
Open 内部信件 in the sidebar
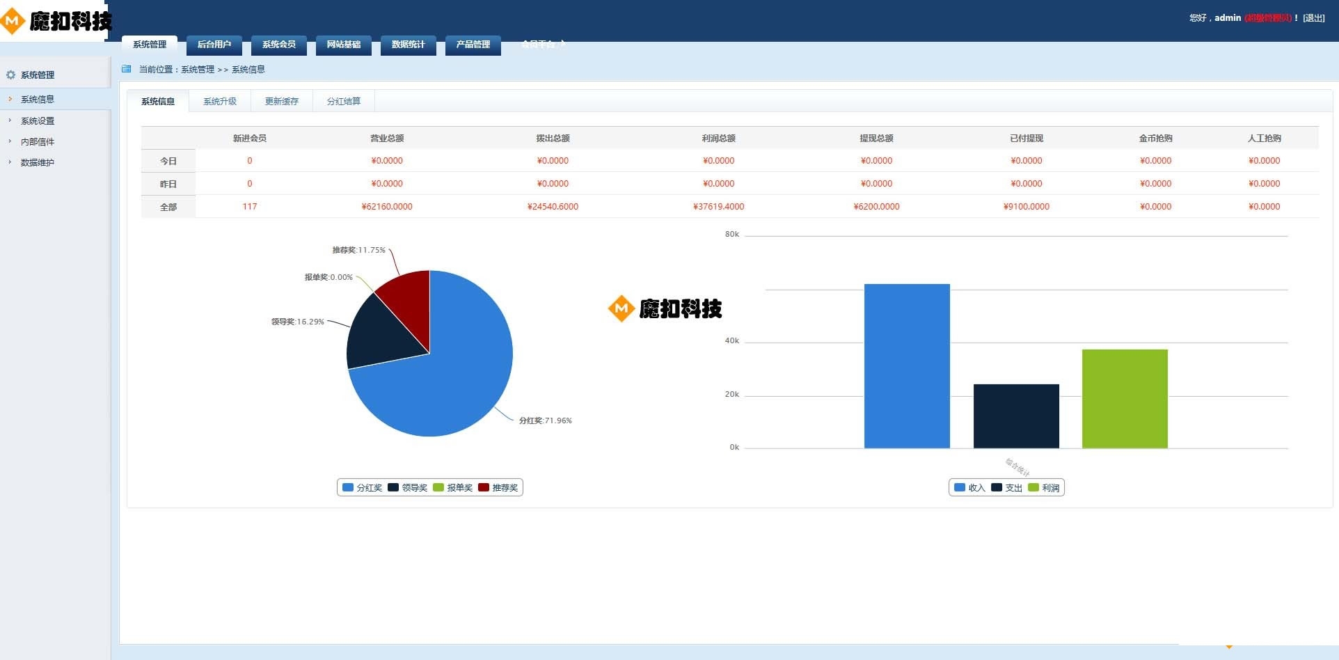pyautogui.click(x=38, y=141)
